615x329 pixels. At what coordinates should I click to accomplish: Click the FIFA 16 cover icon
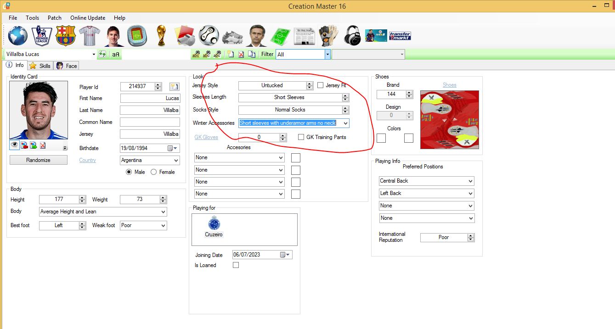pos(376,36)
